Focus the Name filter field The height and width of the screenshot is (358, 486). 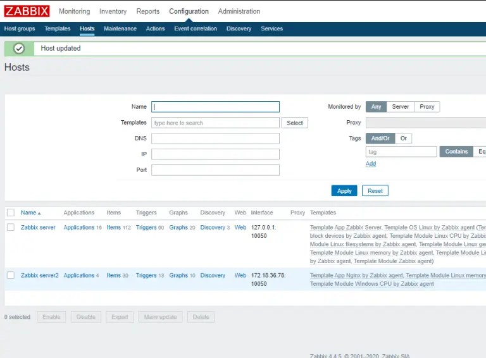(215, 107)
